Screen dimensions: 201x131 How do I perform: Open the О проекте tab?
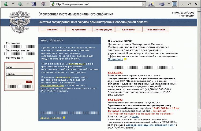(79, 30)
